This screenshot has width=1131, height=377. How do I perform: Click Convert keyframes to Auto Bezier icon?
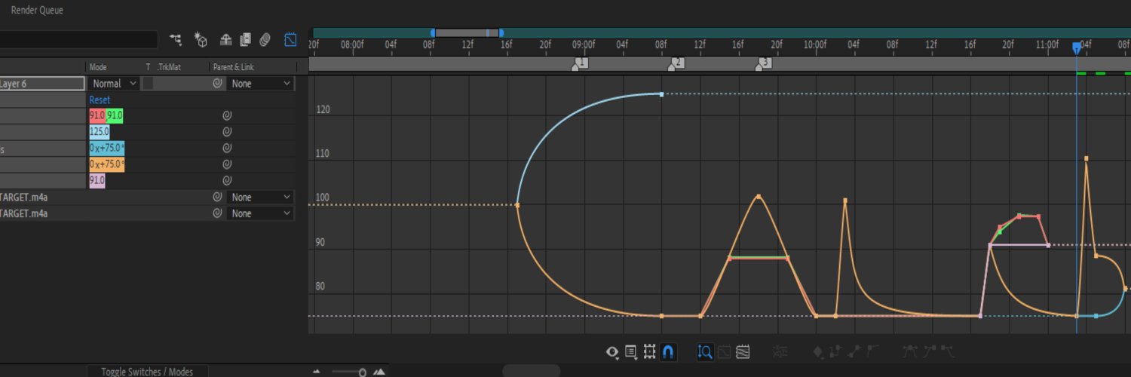point(873,351)
